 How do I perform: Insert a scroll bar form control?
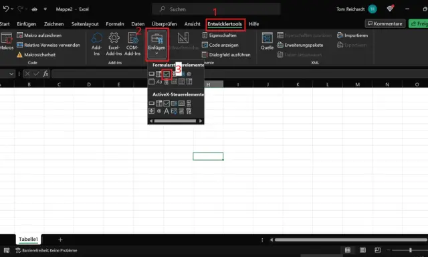click(167, 82)
